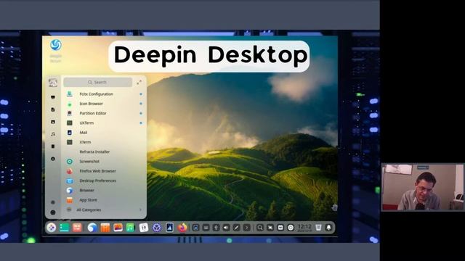This screenshot has width=465, height=261.
Task: Click the power icon in launcher sidebar
Action: [x=53, y=212]
